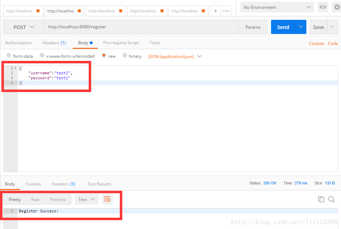Open the POST method dropdown

pyautogui.click(x=24, y=27)
